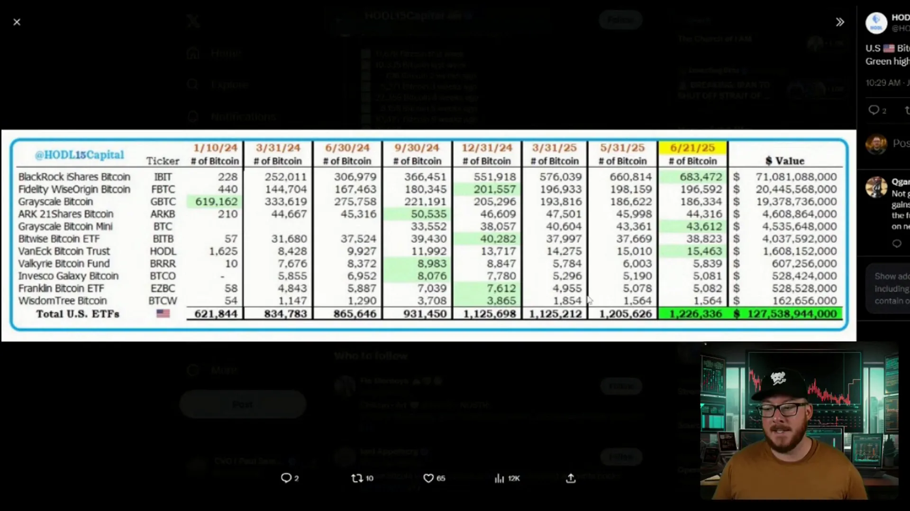
Task: Close the image viewer with the X icon
Action: coord(17,22)
